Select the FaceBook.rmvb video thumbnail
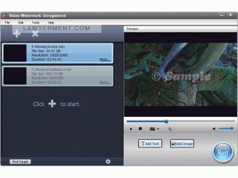The height and width of the screenshot is (178, 238). coord(15,76)
